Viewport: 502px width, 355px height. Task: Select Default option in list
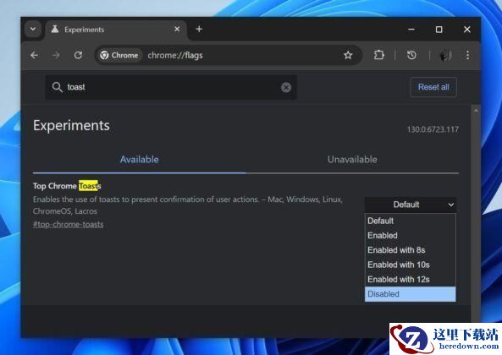tap(411, 221)
